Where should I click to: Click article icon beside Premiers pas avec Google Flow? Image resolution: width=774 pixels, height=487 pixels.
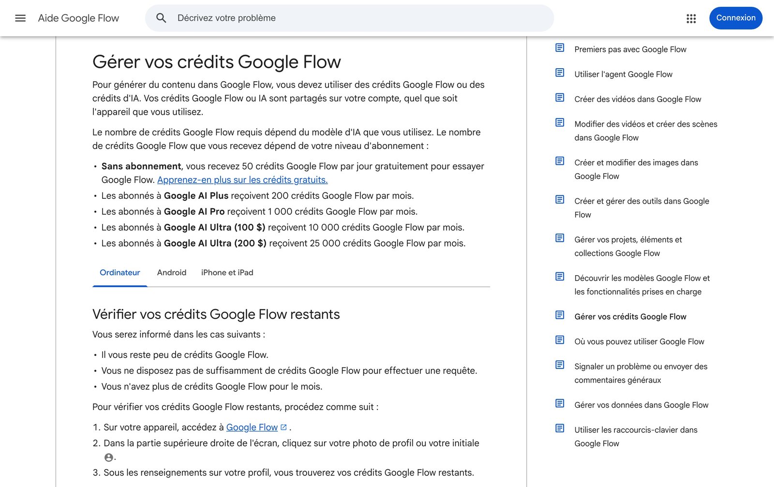(x=560, y=47)
